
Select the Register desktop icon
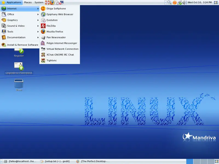(19, 53)
